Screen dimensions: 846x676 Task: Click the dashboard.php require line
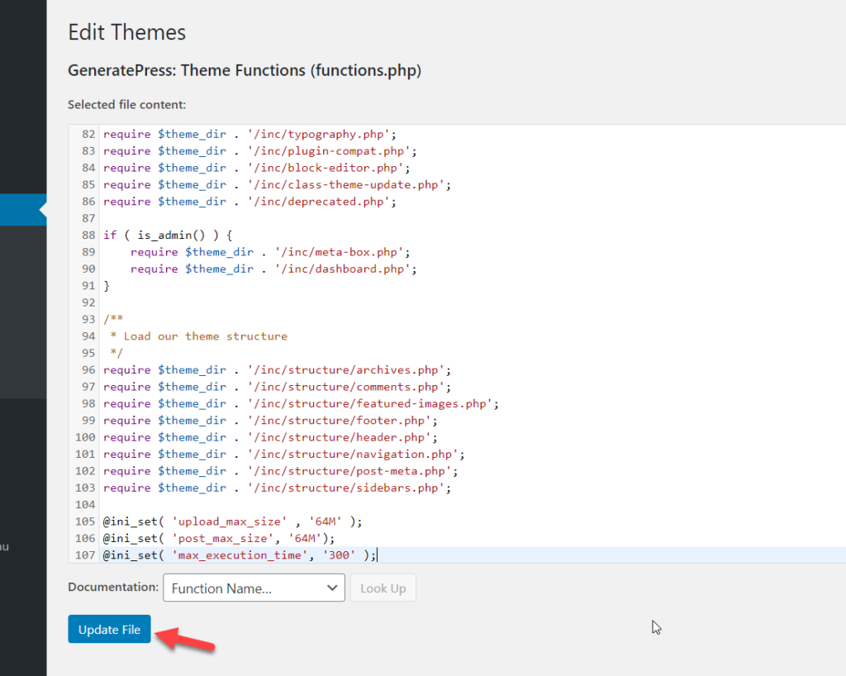pos(273,269)
